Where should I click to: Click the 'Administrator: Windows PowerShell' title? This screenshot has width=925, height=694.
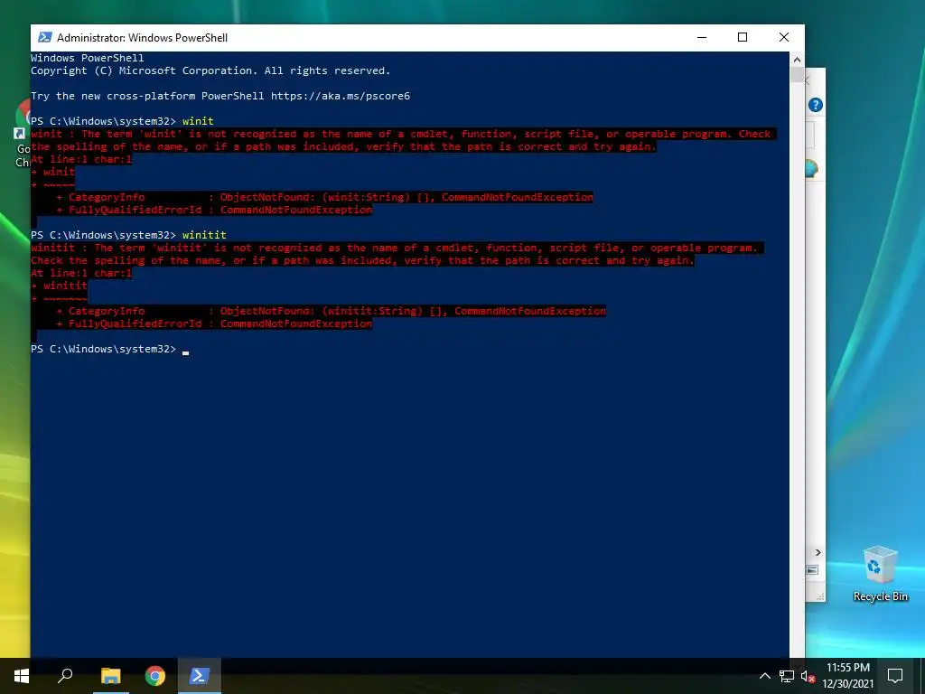pyautogui.click(x=142, y=37)
